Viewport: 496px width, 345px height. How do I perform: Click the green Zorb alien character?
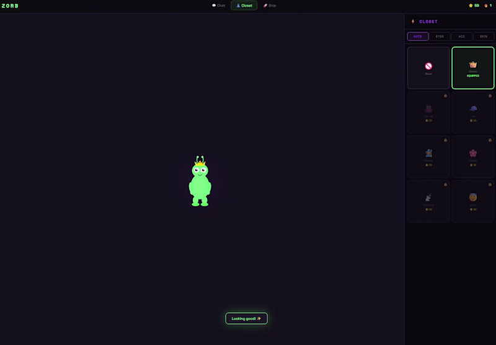200,181
